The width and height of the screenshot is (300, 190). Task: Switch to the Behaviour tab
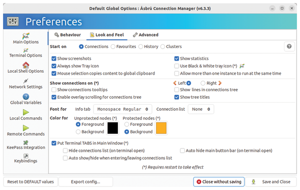coord(67,35)
